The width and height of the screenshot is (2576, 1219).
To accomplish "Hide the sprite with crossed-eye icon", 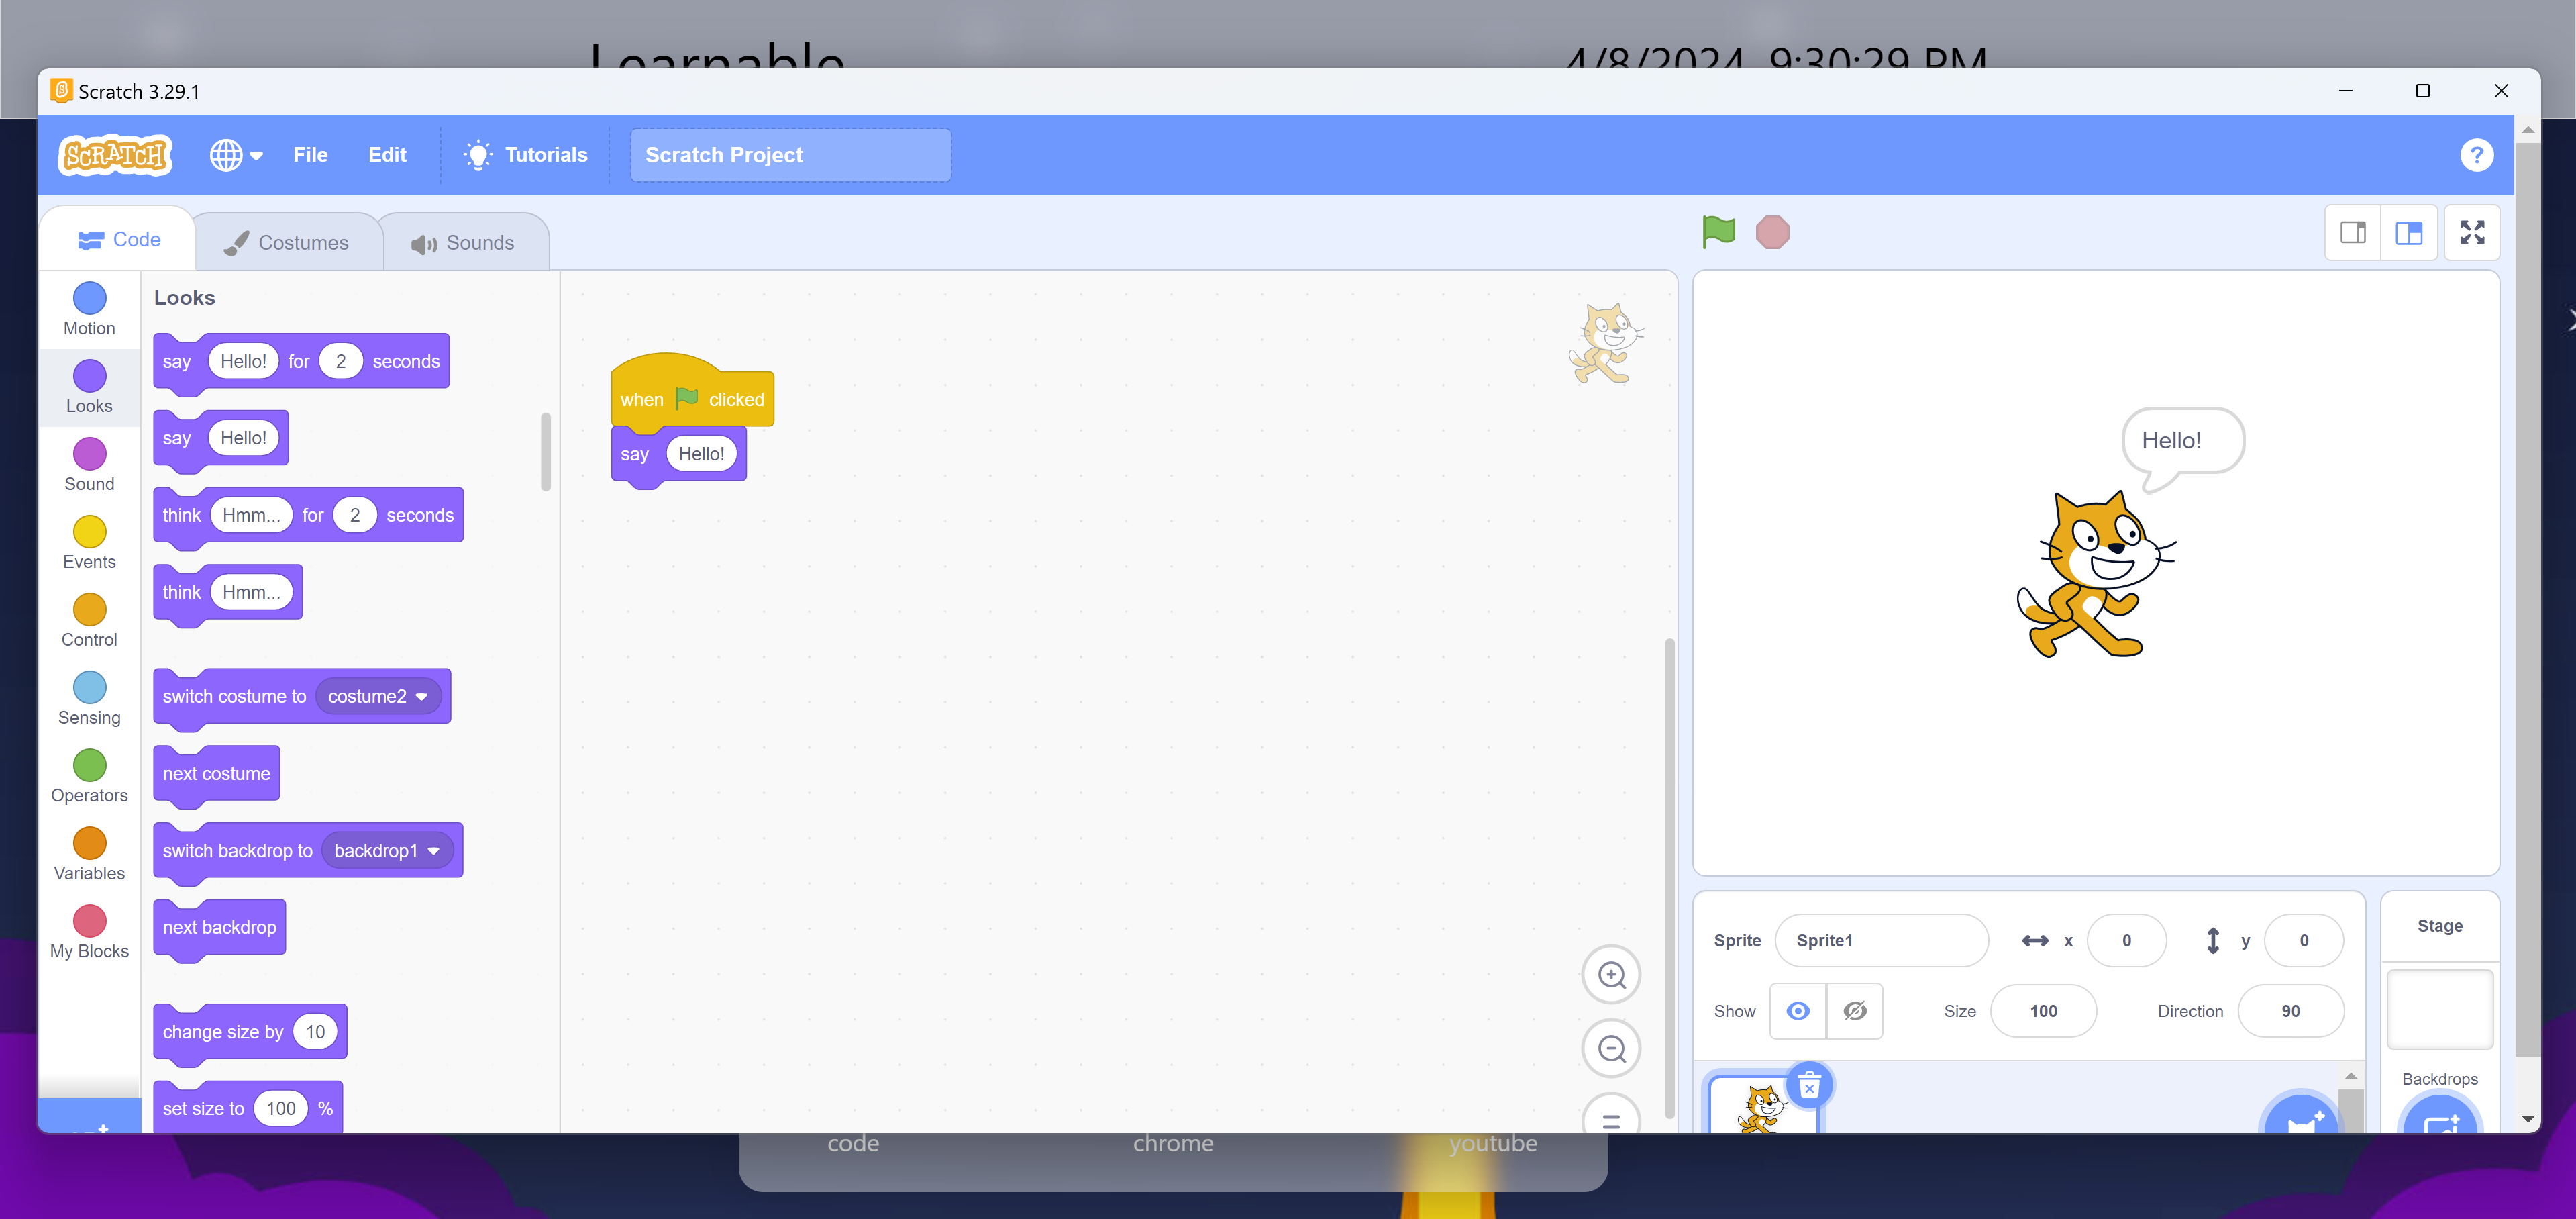I will pyautogui.click(x=1855, y=1011).
